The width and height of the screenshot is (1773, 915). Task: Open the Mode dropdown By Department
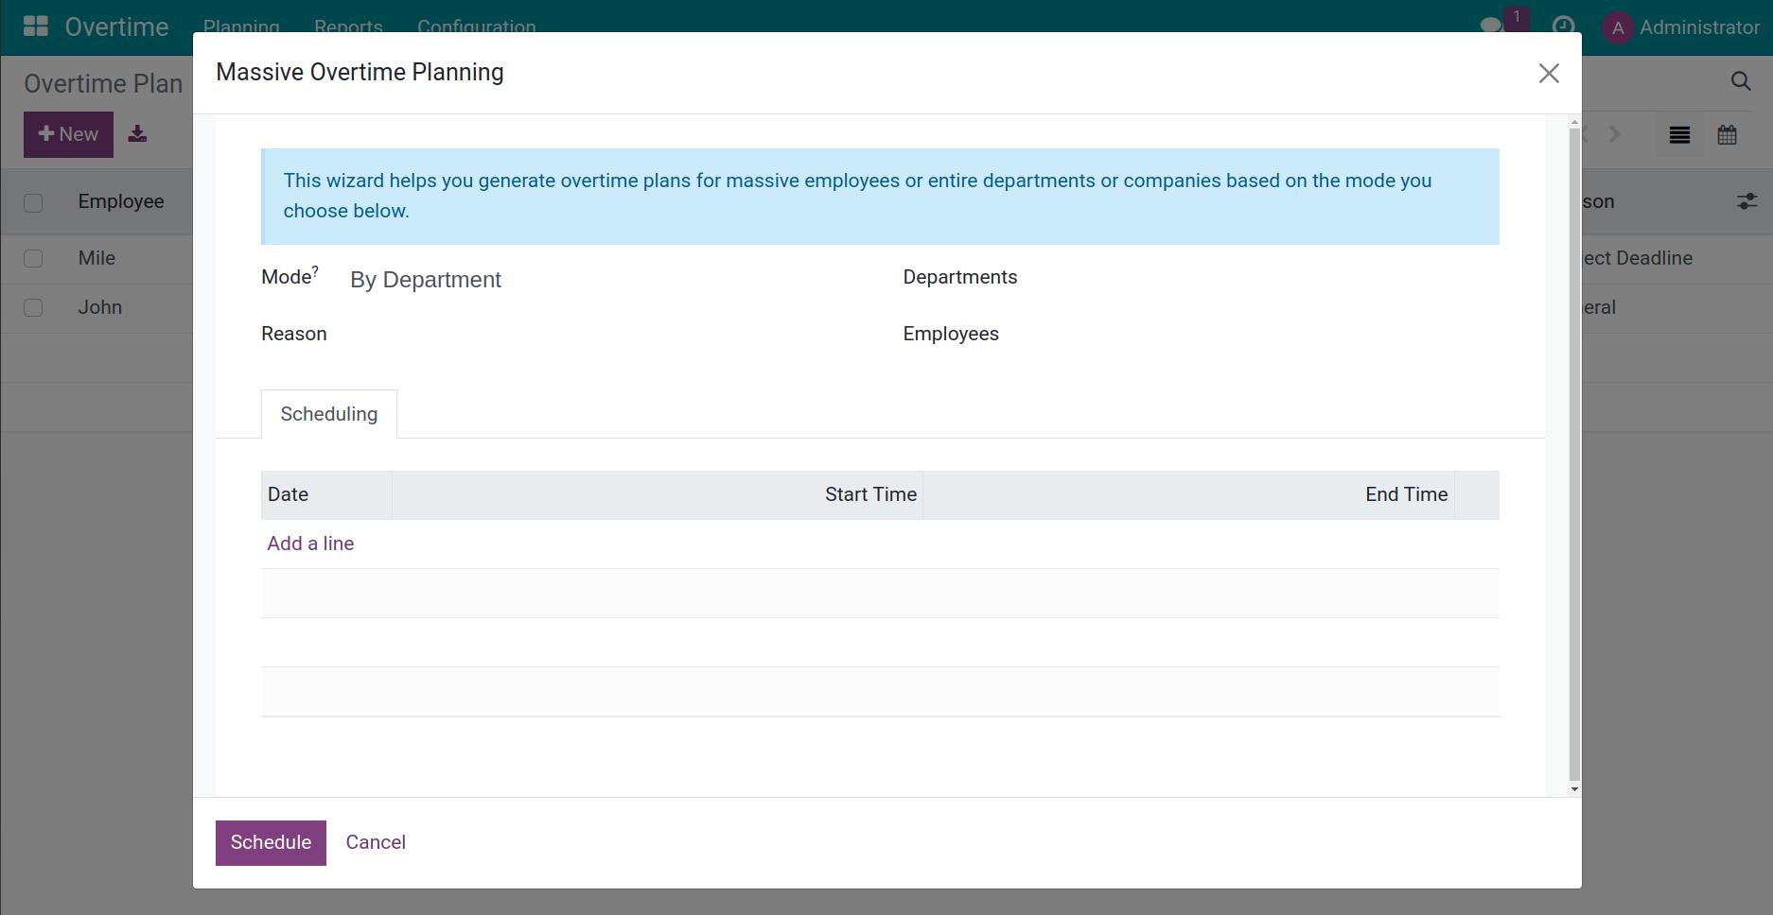point(604,280)
